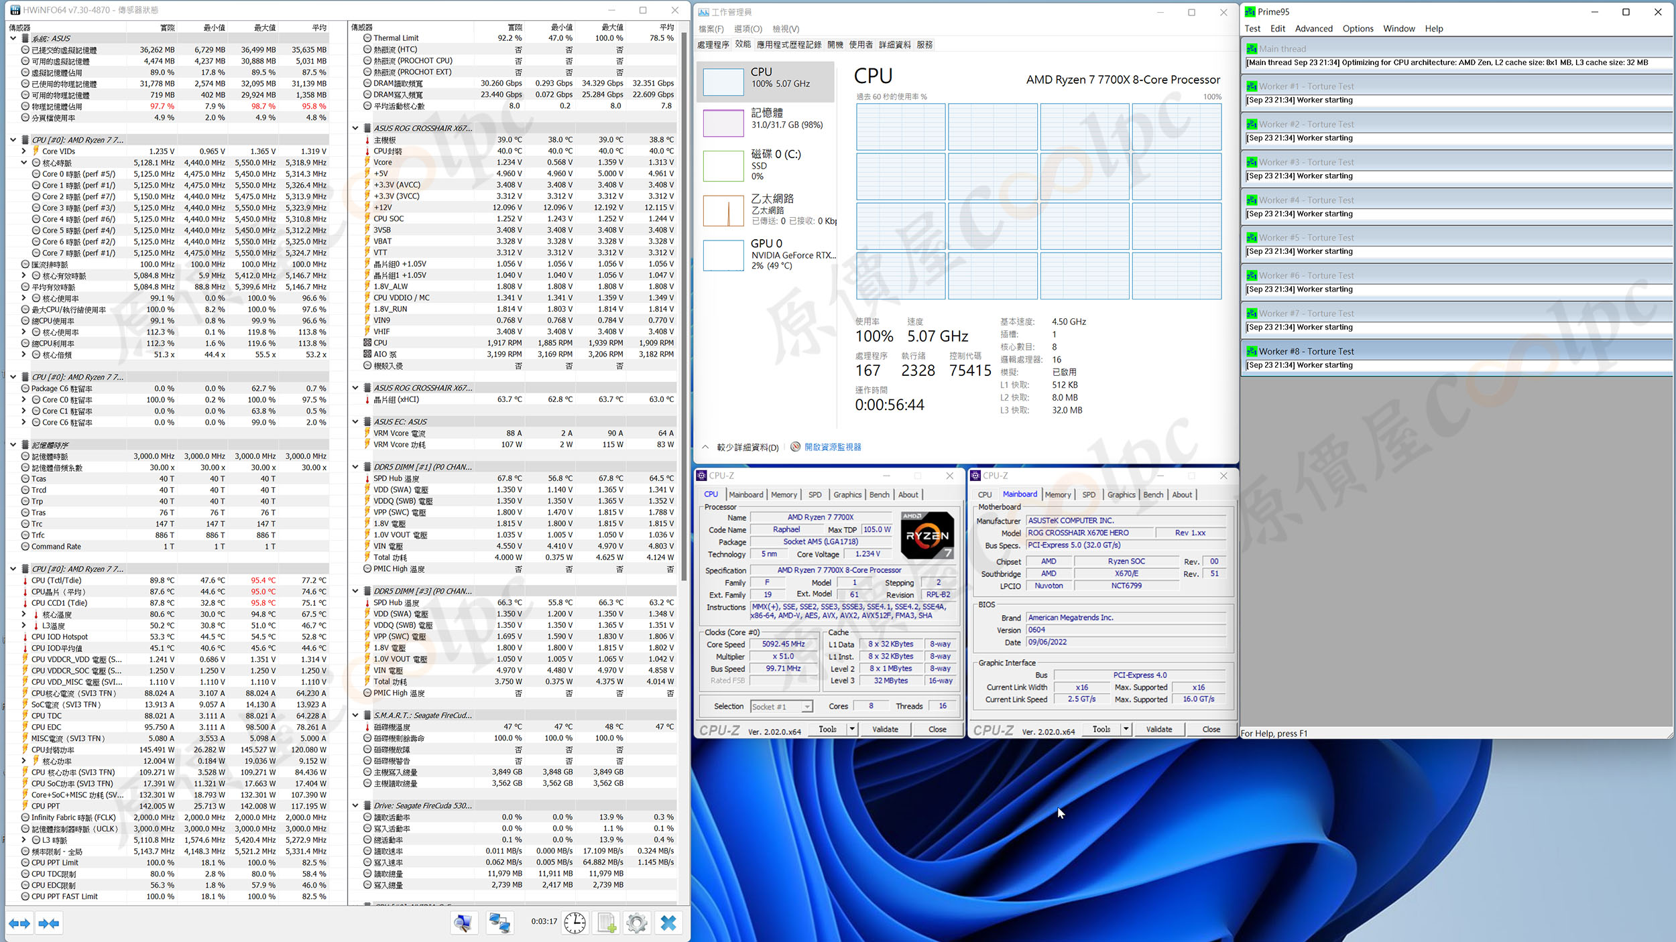Click the Ryzen logo in CPU-Z
Screen dimensions: 1676x942
[927, 535]
